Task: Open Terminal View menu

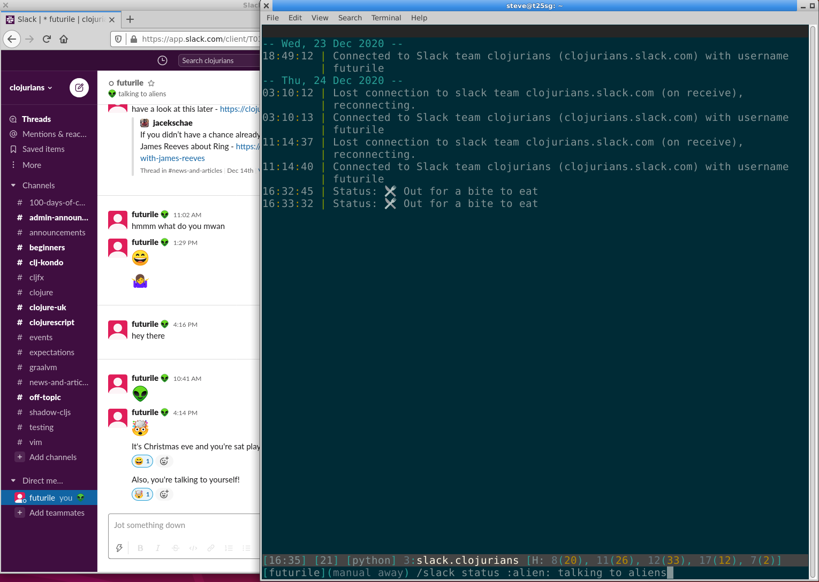Action: coord(320,18)
